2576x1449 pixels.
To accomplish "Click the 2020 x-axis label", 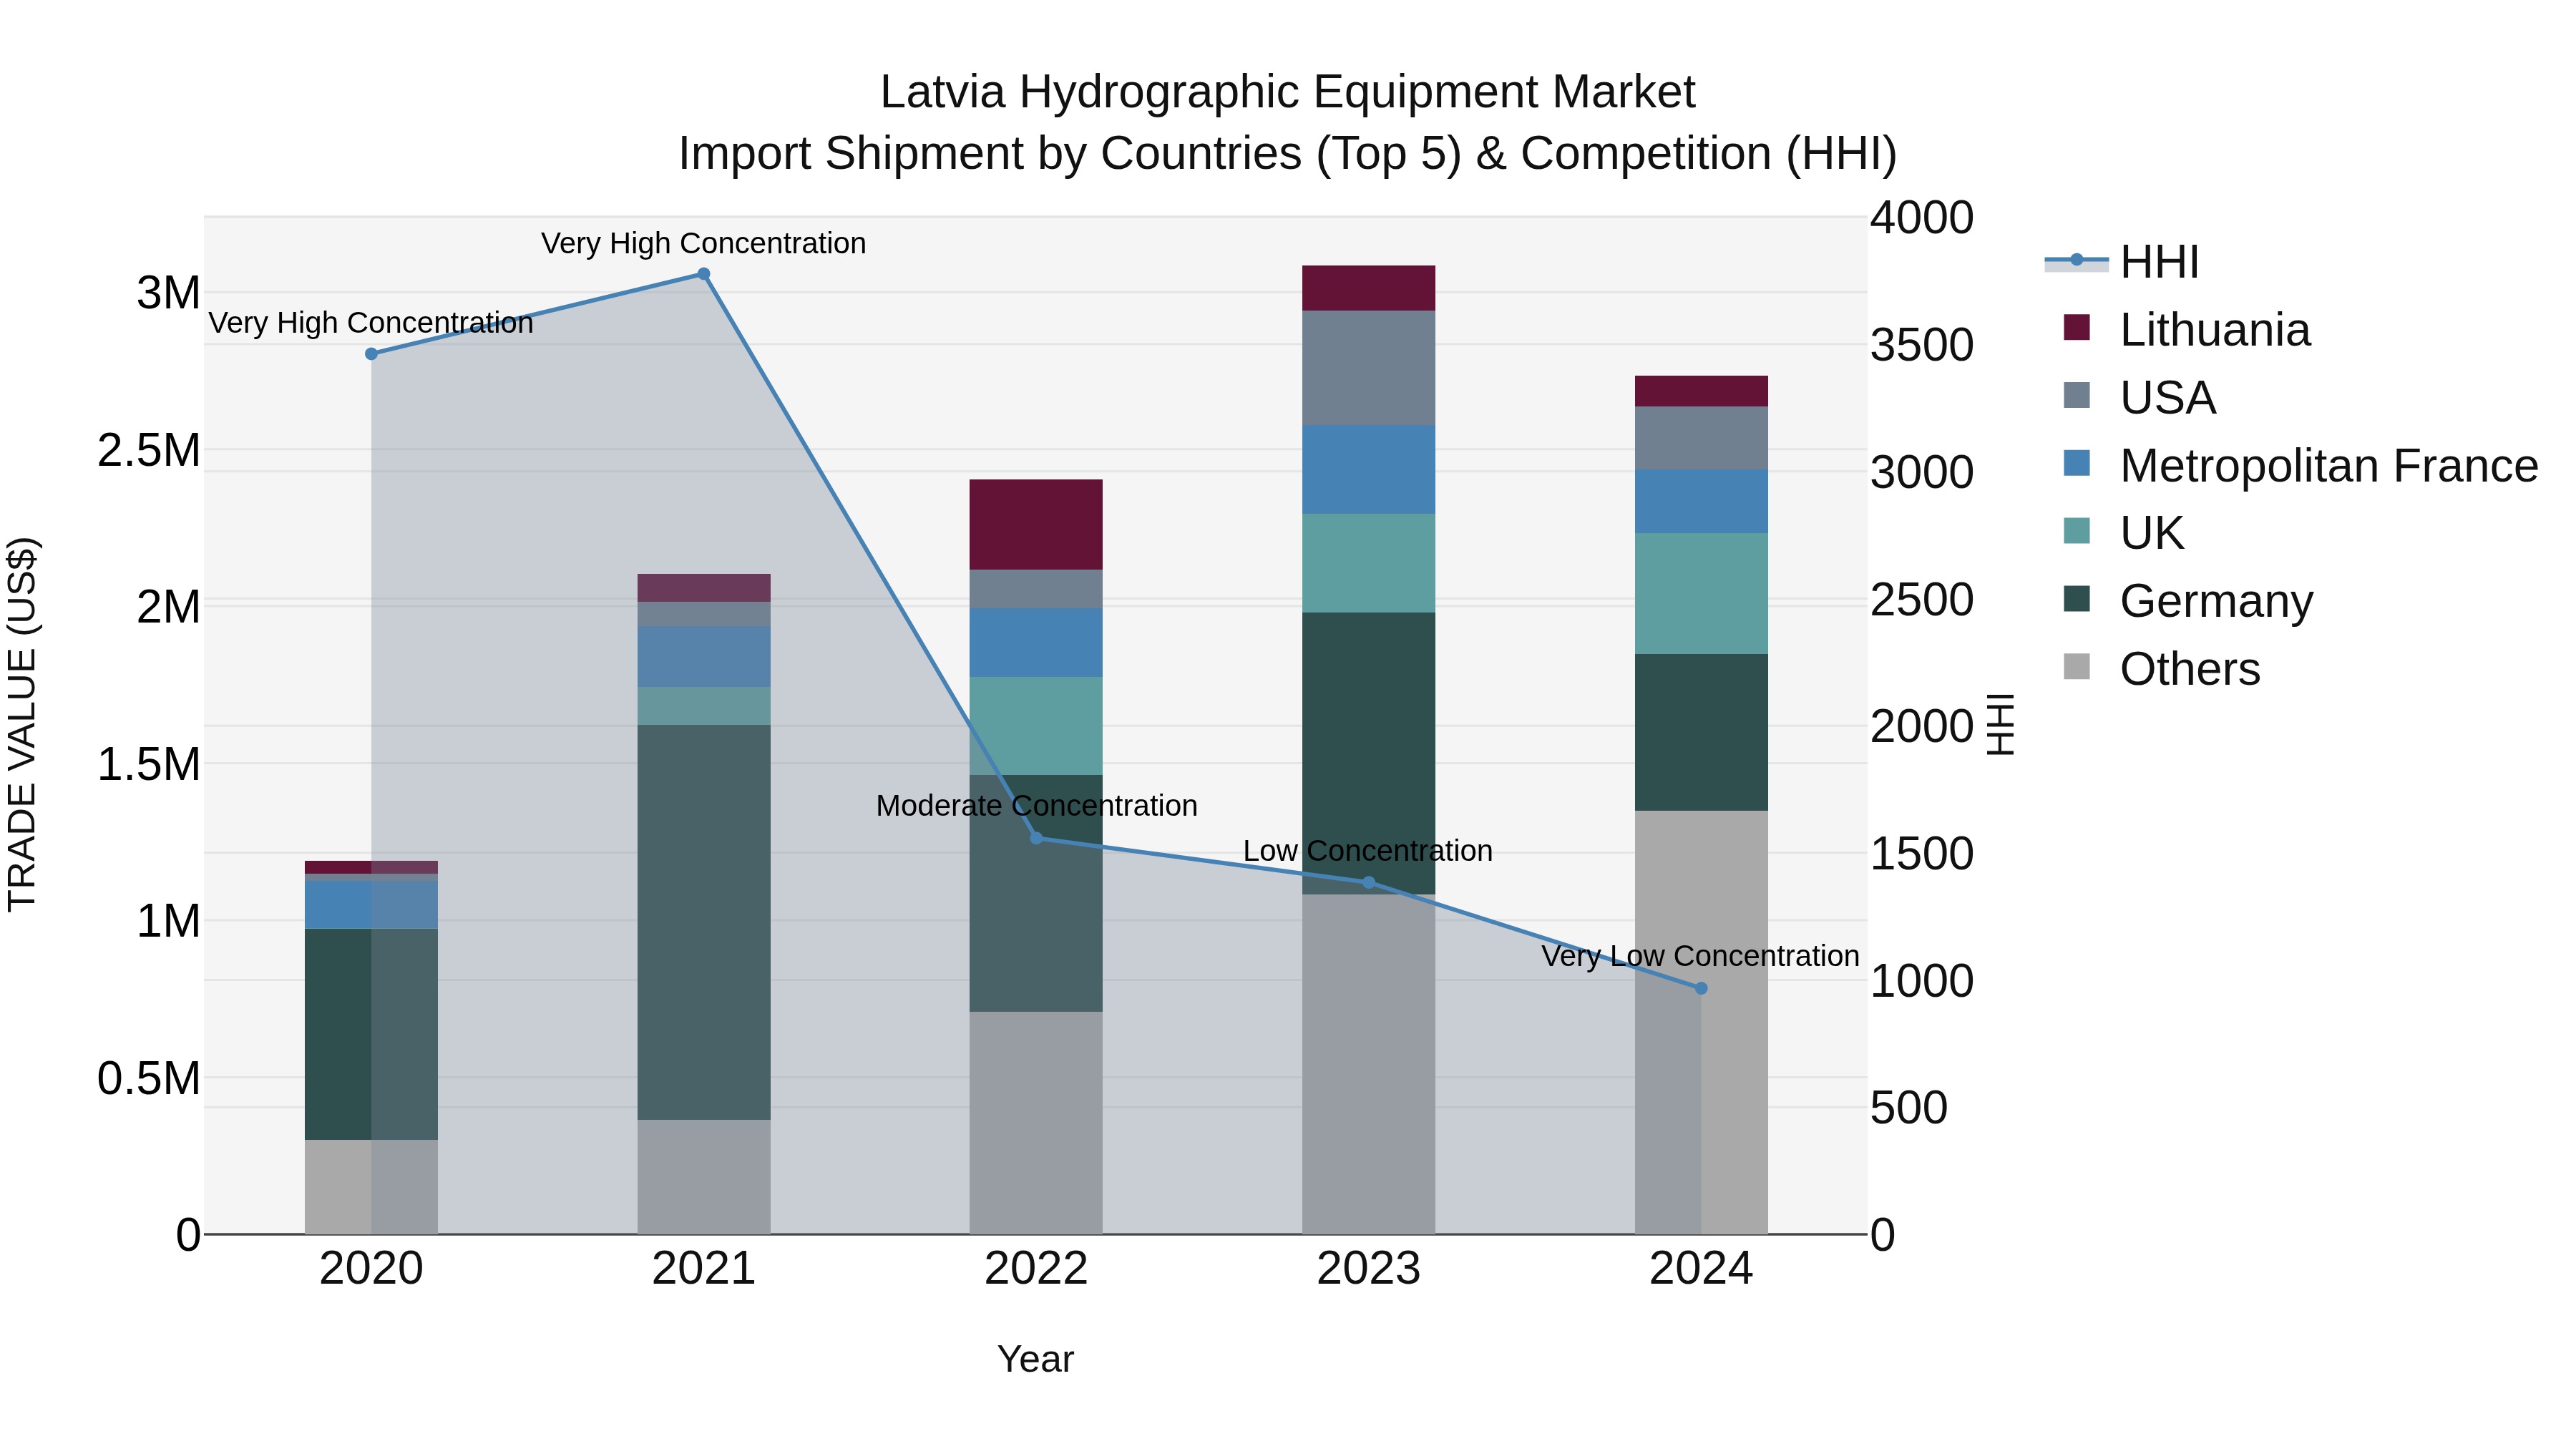I will point(371,1269).
